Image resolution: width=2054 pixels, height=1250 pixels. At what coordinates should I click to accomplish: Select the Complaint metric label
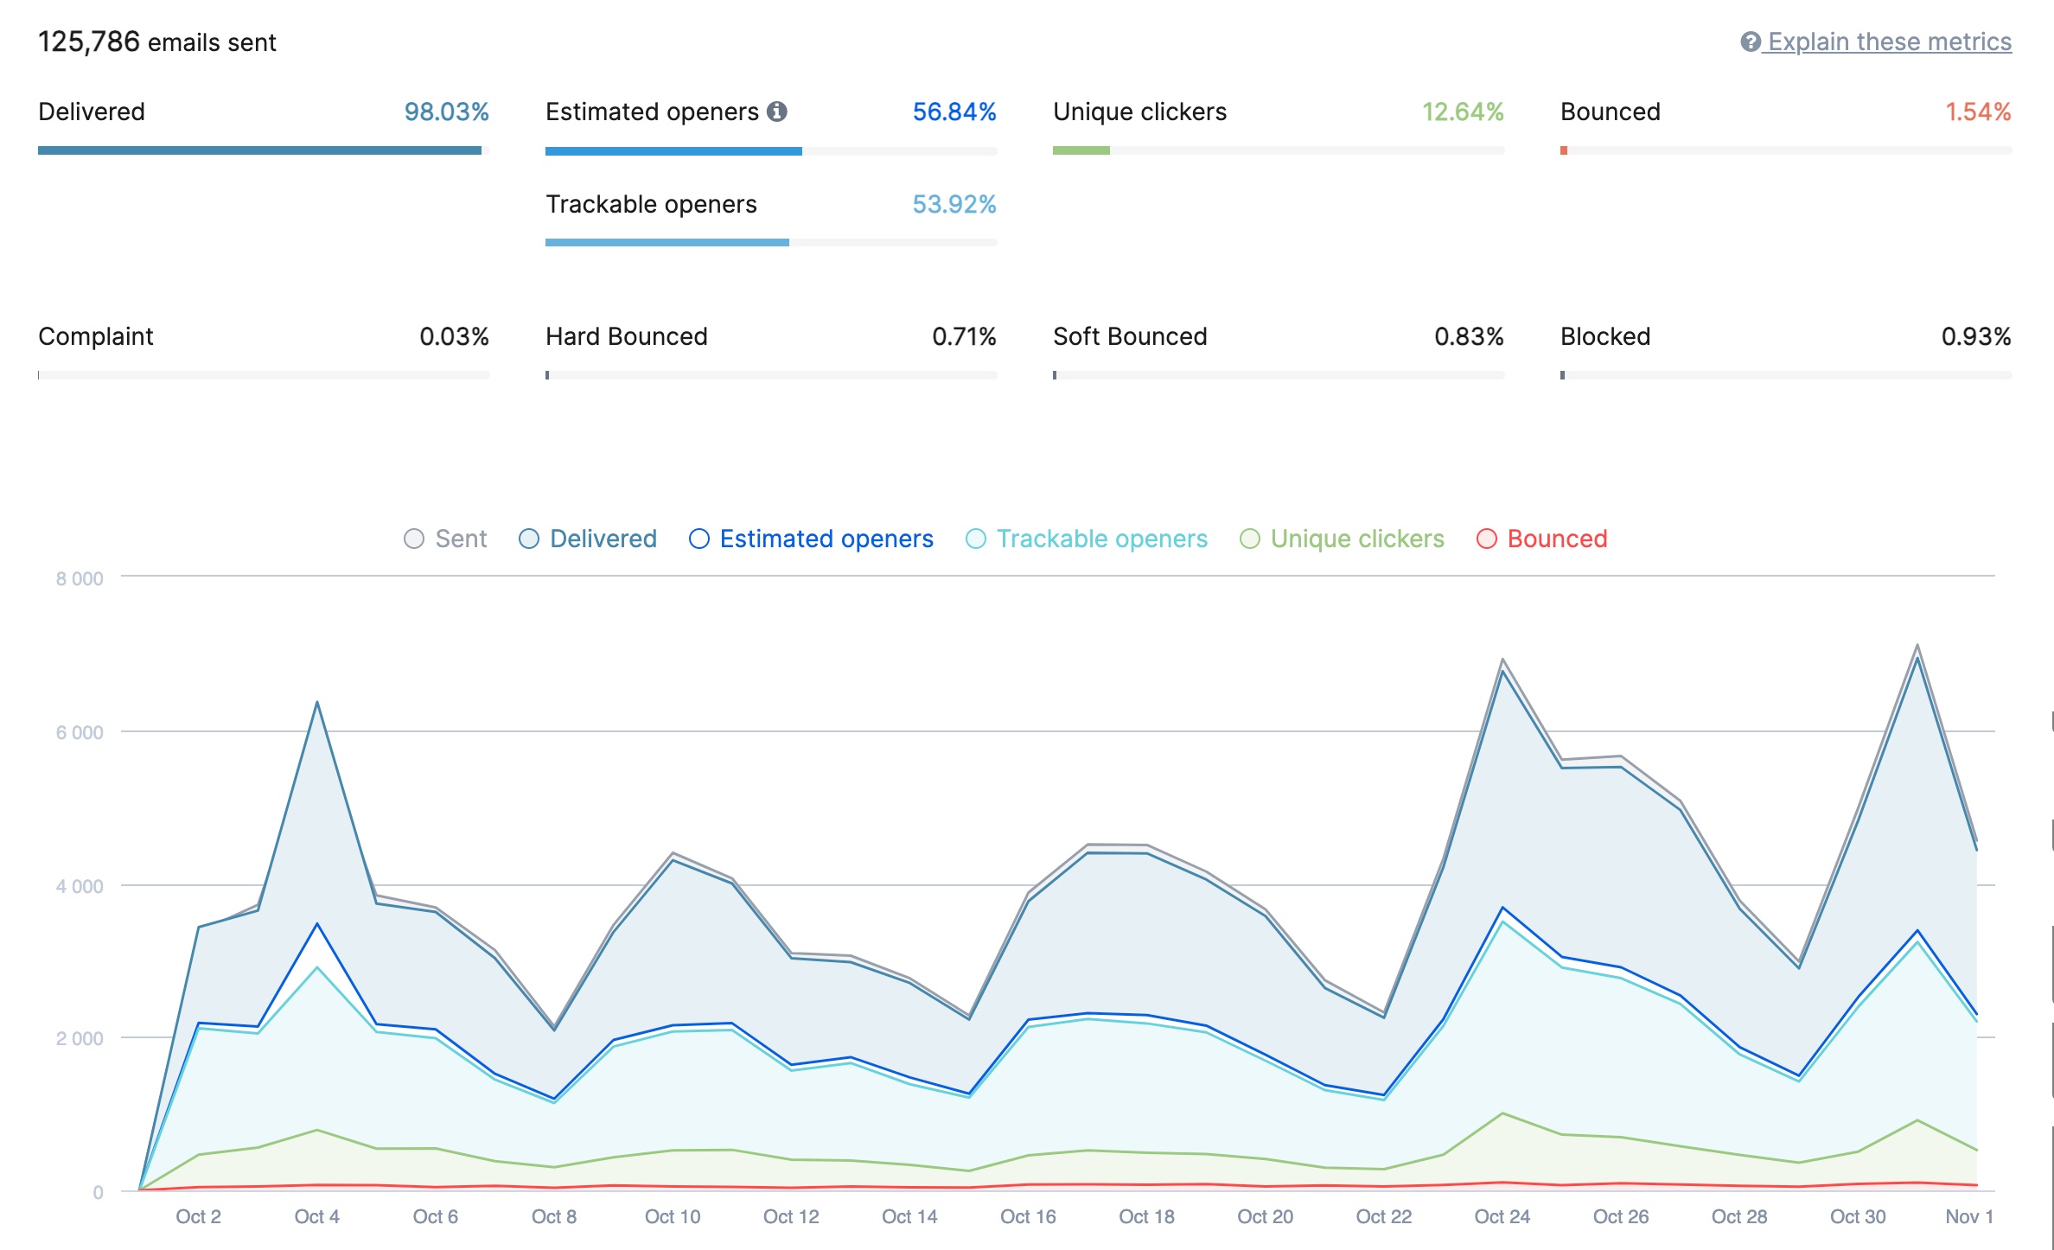tap(95, 336)
